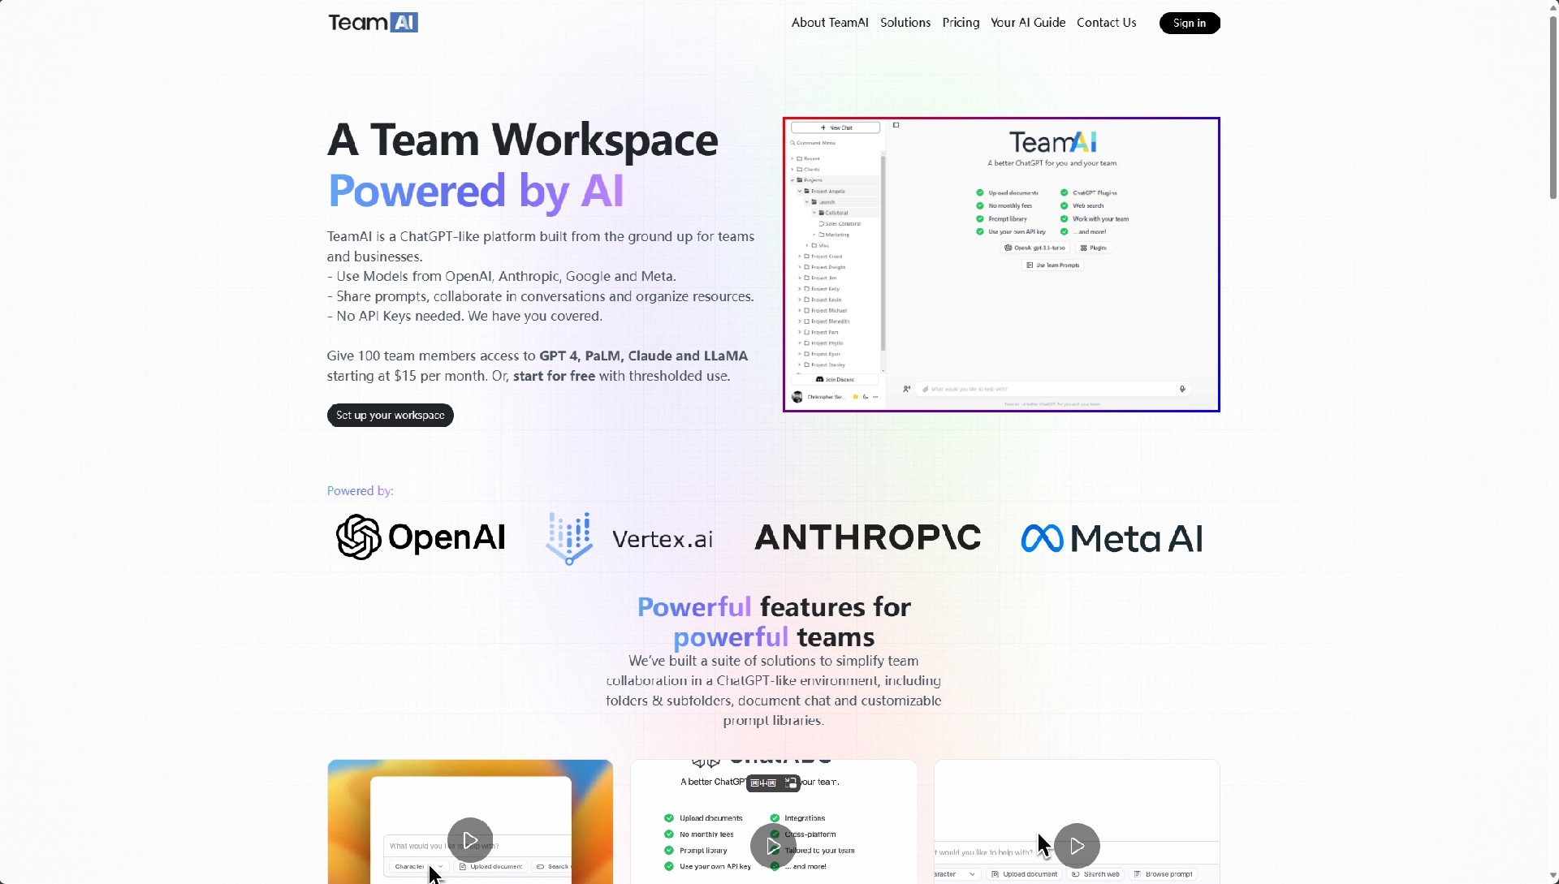Click the sidebar toggle icon in preview
Screen dimensions: 1559x884
point(896,125)
